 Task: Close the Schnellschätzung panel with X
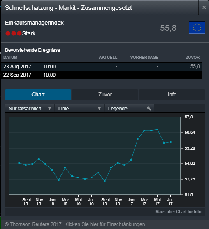pos(204,7)
